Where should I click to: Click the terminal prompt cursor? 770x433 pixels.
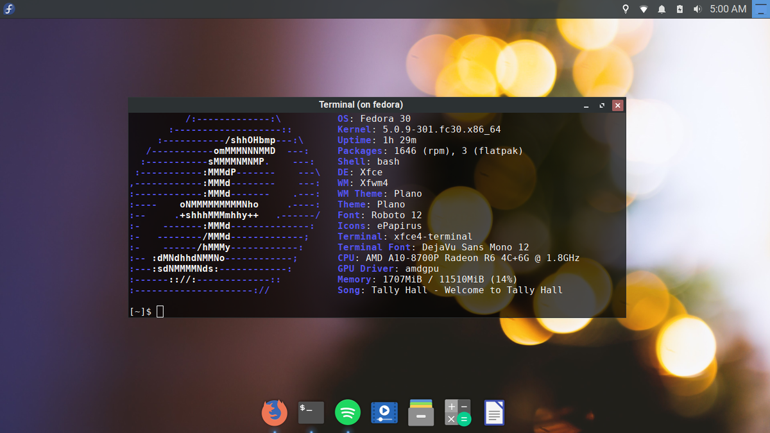160,311
